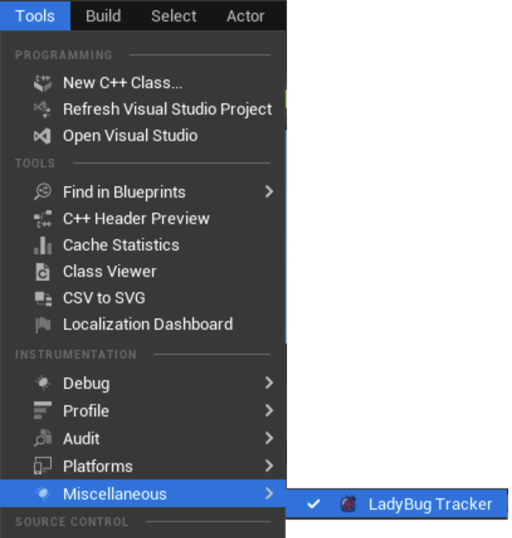
Task: Select the highlighted Miscellaneous entry
Action: pos(143,494)
